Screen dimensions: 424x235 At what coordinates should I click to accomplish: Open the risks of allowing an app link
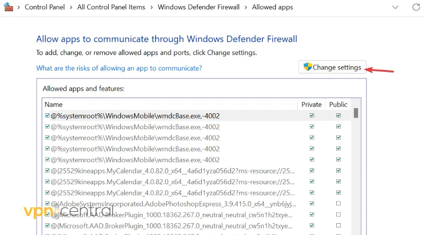coord(119,68)
